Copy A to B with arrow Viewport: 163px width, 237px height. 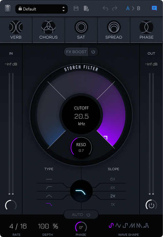coord(133,8)
